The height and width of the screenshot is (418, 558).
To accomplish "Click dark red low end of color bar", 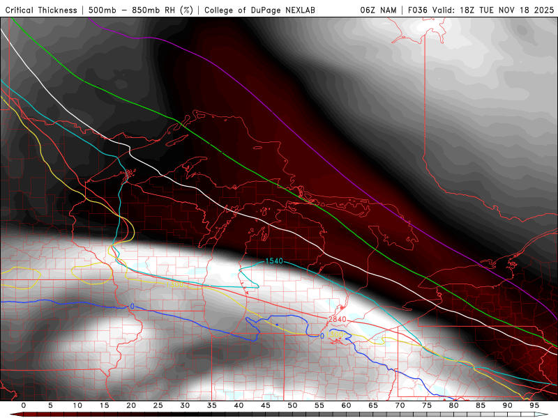I will pyautogui.click(x=17, y=415).
